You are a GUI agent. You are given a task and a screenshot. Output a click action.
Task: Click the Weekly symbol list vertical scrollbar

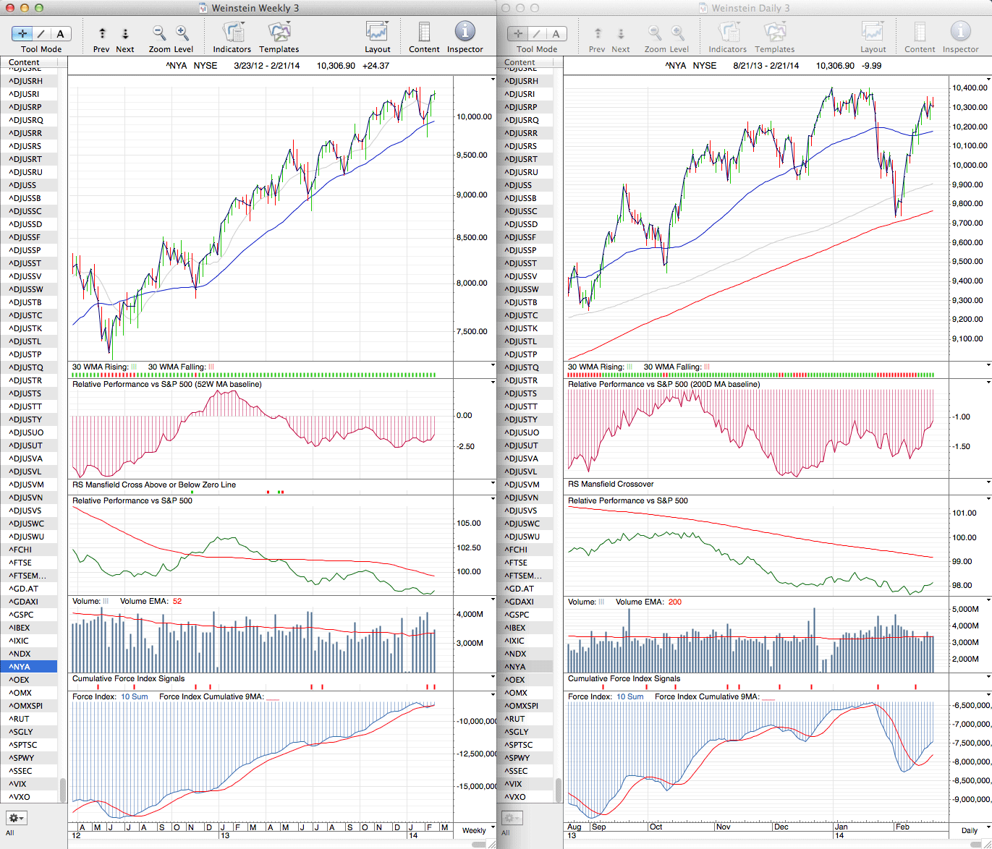(63, 790)
